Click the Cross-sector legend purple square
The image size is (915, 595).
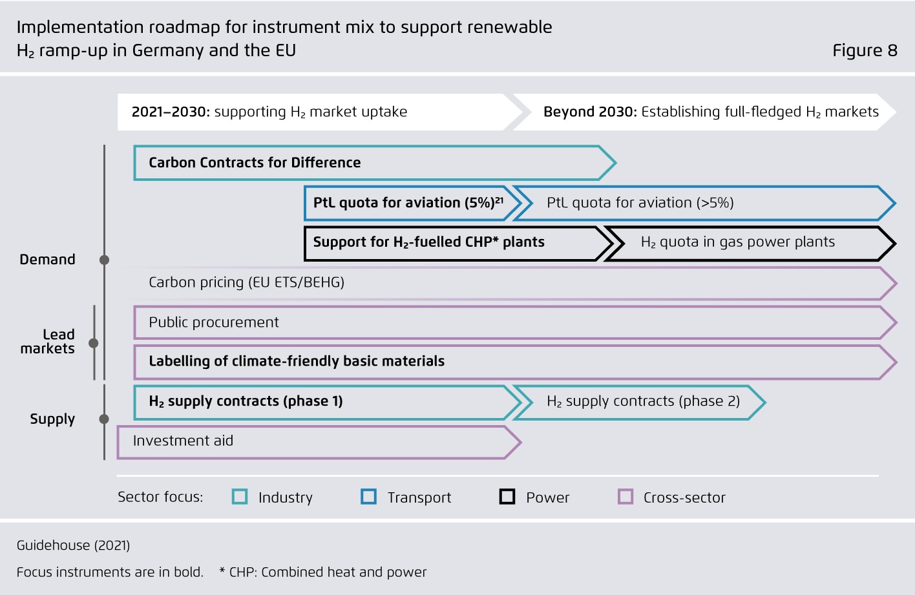[x=626, y=497]
